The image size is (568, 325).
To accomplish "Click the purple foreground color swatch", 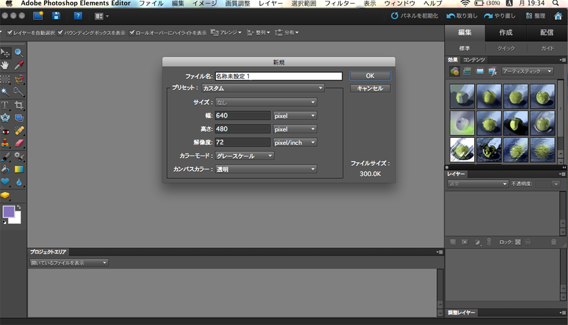I will [x=9, y=212].
